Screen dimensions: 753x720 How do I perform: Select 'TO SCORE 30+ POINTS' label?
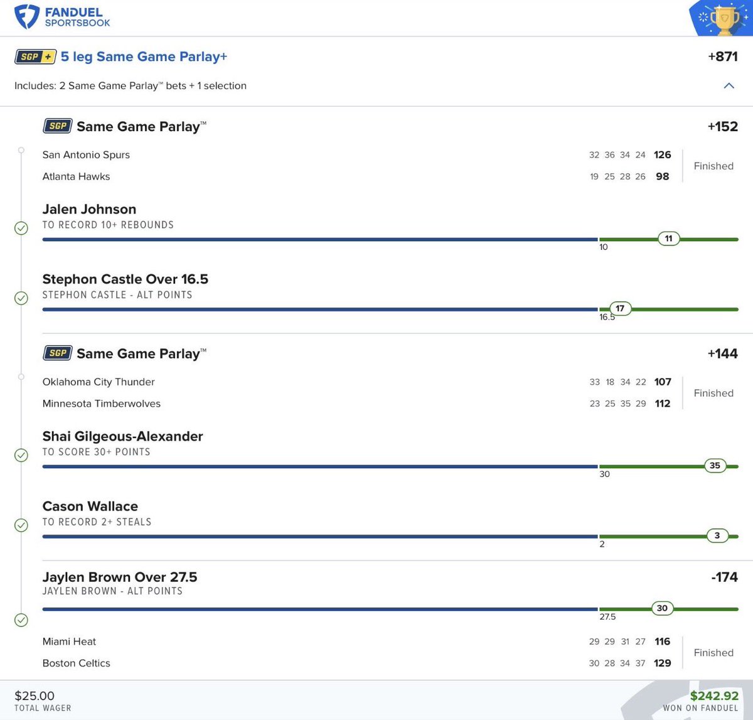96,452
